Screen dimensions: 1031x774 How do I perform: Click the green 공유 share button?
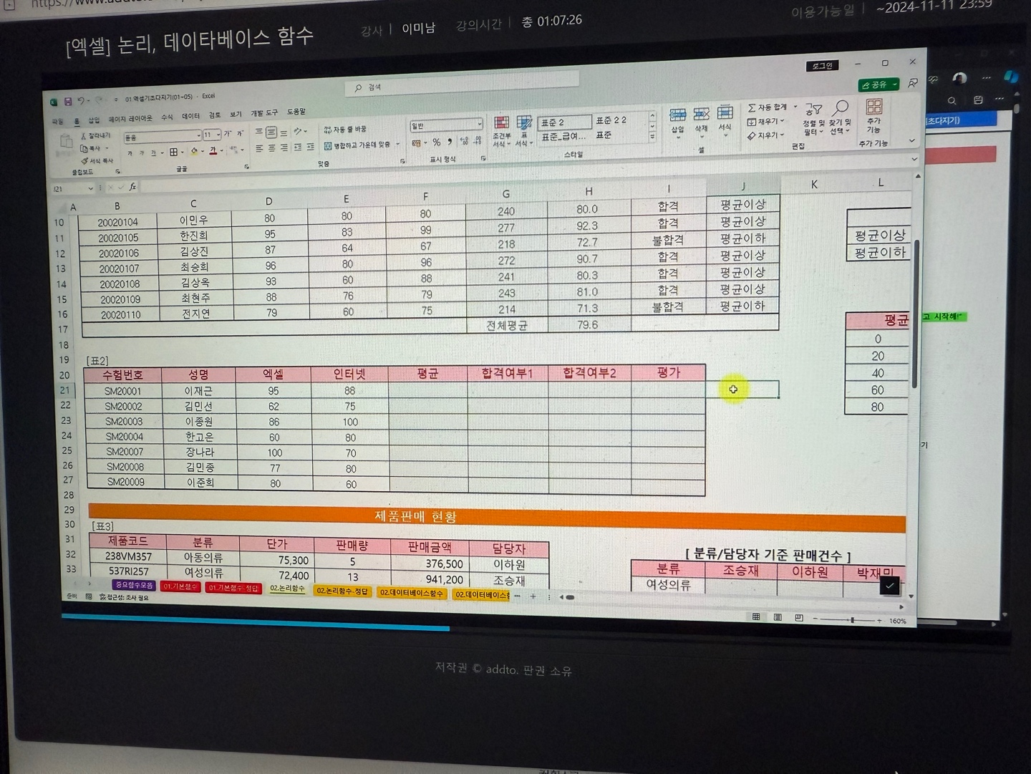[878, 84]
